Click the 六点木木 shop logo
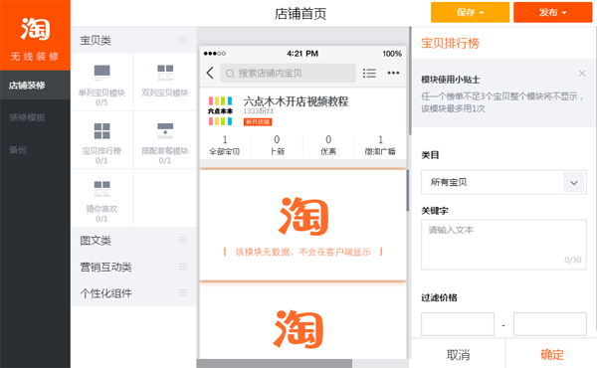This screenshot has height=368, width=597. [x=221, y=110]
